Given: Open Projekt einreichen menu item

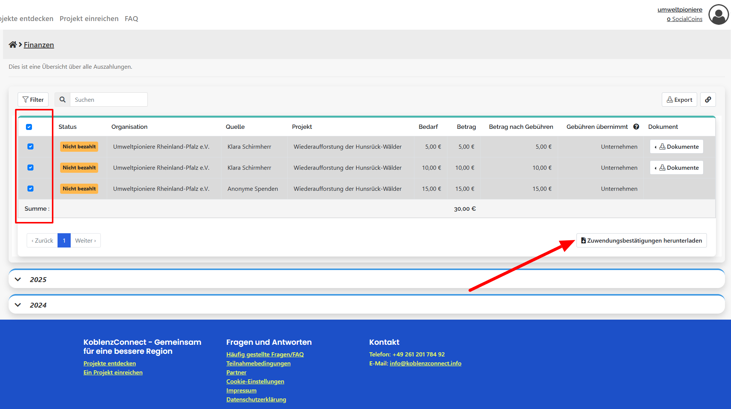Looking at the screenshot, I should coord(89,18).
